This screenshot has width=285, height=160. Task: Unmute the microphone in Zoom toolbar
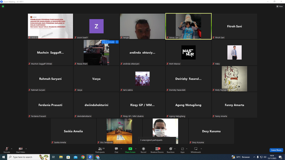(x=7, y=150)
